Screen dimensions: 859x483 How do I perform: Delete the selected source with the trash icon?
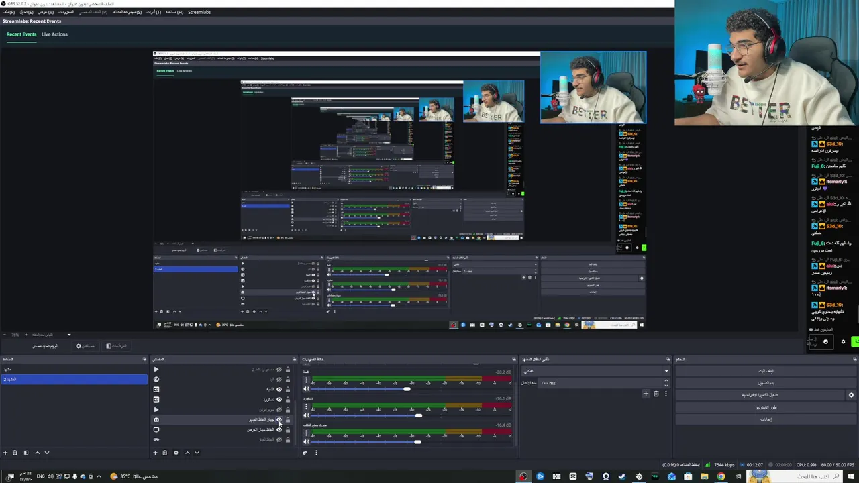click(x=164, y=453)
